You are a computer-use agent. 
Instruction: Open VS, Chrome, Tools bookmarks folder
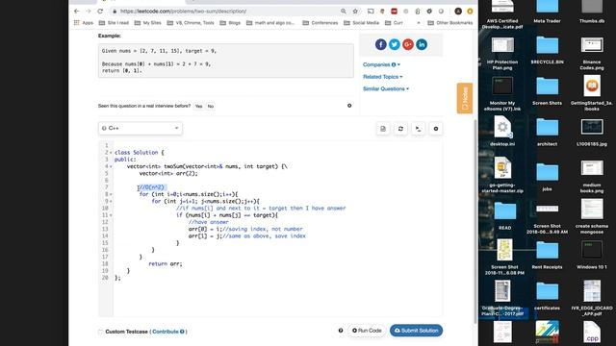tap(191, 23)
